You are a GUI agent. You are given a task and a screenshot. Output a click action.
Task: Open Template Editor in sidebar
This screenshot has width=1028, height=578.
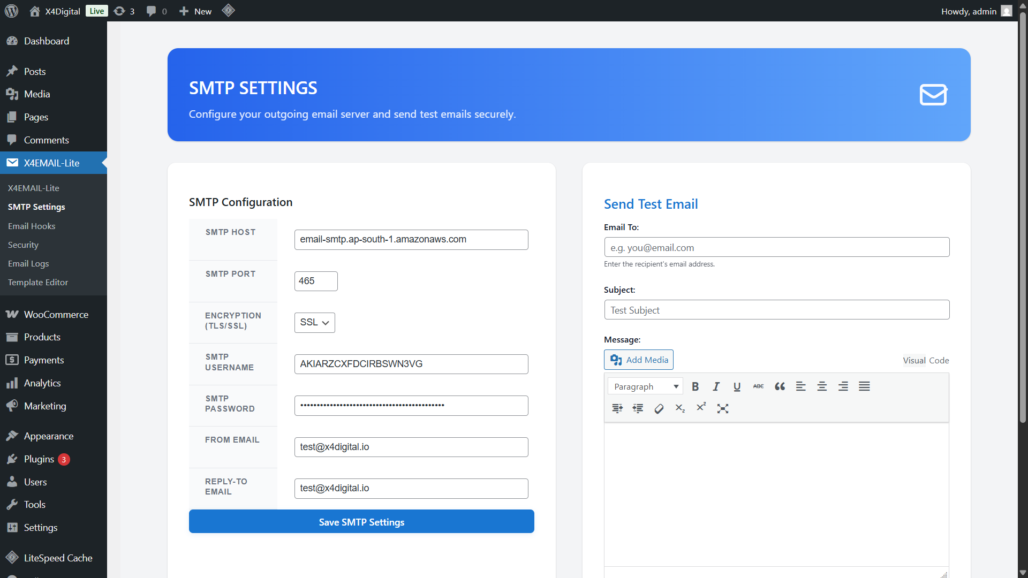point(38,282)
